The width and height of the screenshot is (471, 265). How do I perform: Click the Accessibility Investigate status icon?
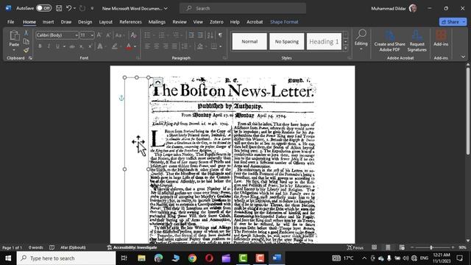(110, 247)
